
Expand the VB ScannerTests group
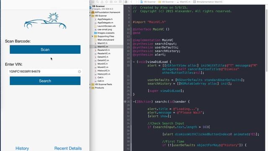pos(90,84)
